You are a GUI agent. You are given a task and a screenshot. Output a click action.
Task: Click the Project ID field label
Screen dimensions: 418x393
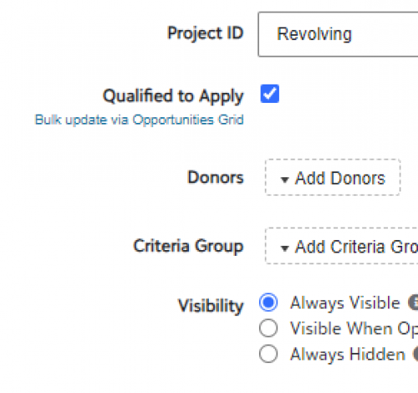click(206, 33)
